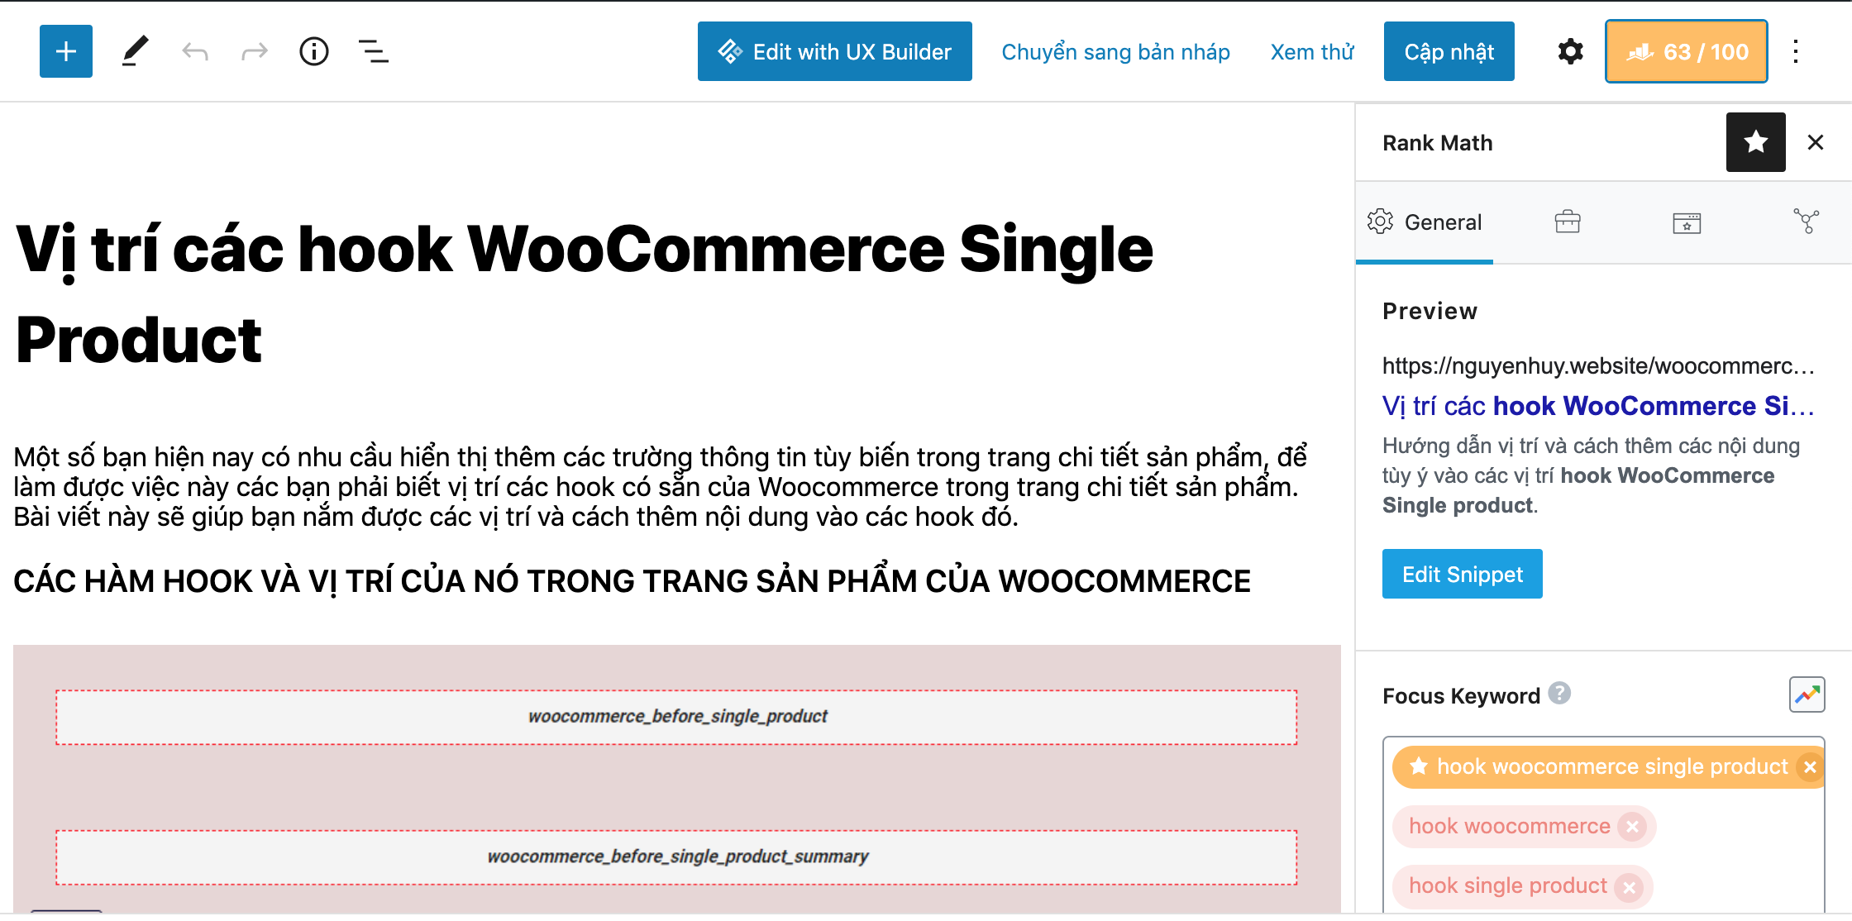Click Edit with UX Builder button

834,51
